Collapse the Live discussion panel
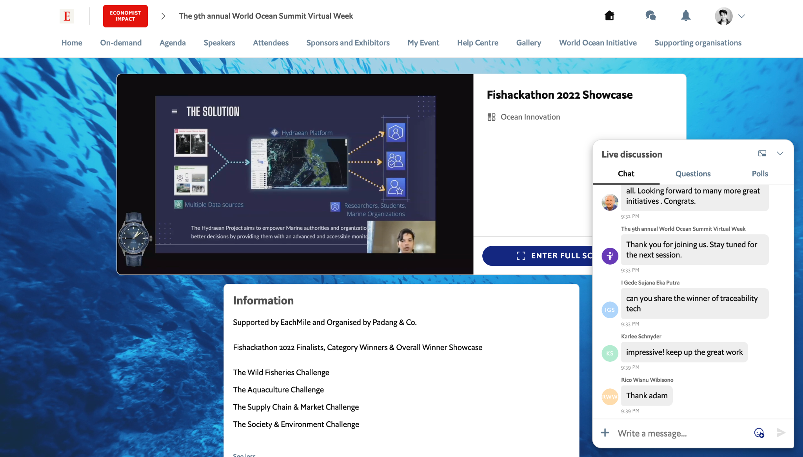This screenshot has width=803, height=457. tap(780, 153)
